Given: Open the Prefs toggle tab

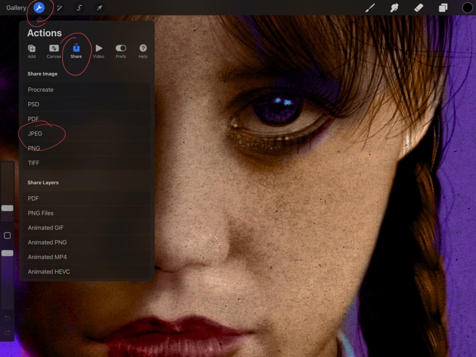Looking at the screenshot, I should (121, 51).
